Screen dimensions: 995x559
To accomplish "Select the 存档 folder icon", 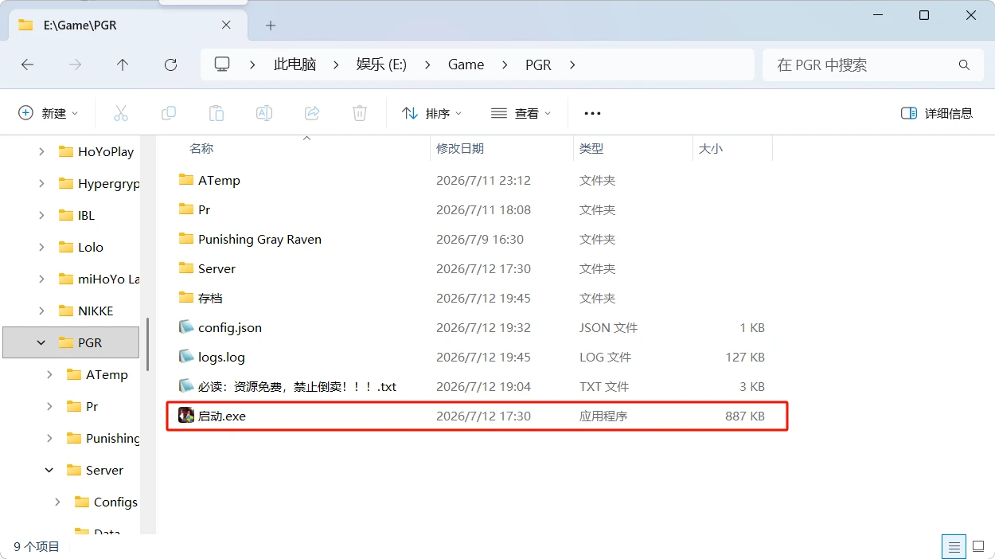I will pos(186,297).
